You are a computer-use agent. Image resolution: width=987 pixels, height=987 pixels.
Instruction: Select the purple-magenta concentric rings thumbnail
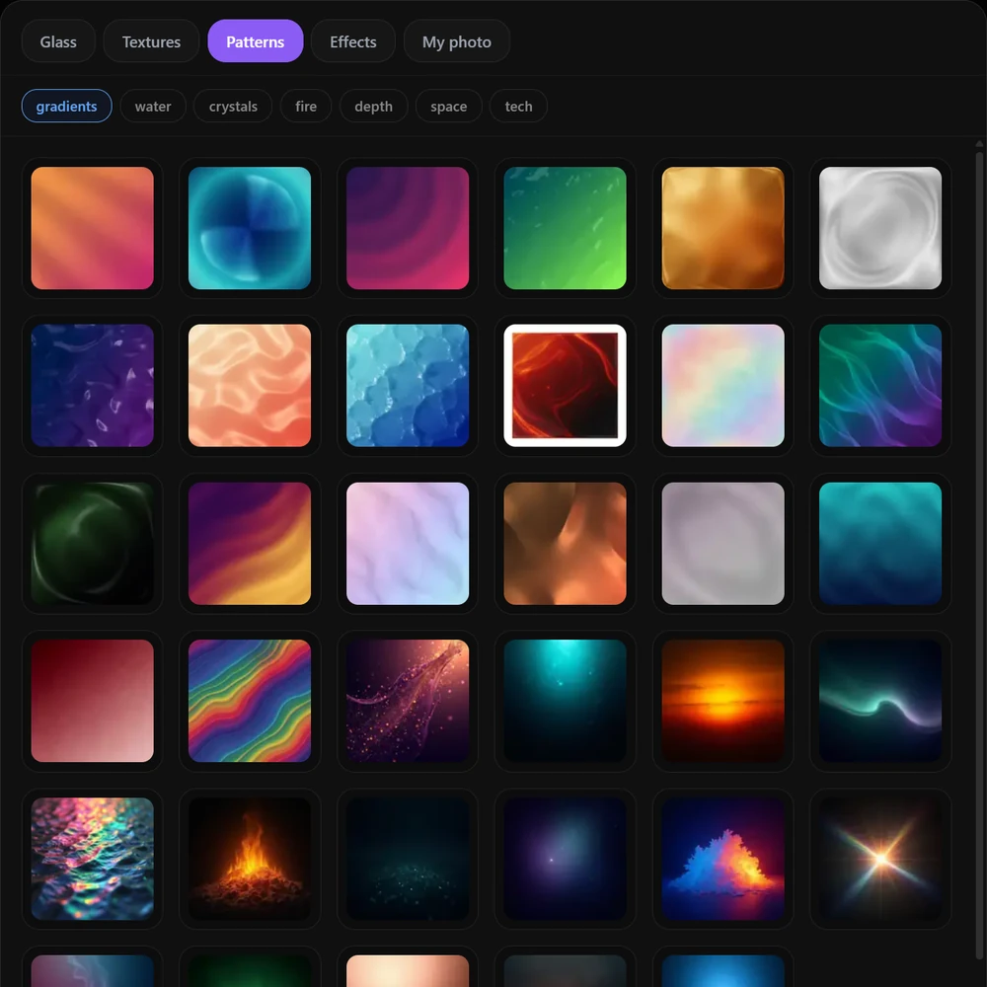408,228
